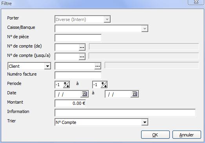Open calendar picker for start Date
The width and height of the screenshot is (205, 143).
tap(84, 94)
